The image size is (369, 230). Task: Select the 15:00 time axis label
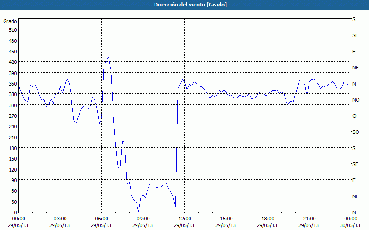pos(226,219)
